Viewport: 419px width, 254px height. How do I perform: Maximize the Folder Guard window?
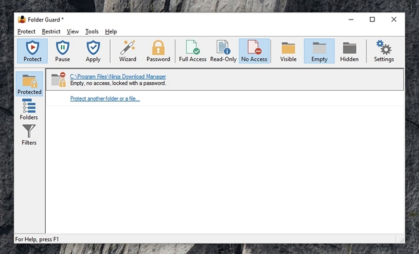pos(373,20)
